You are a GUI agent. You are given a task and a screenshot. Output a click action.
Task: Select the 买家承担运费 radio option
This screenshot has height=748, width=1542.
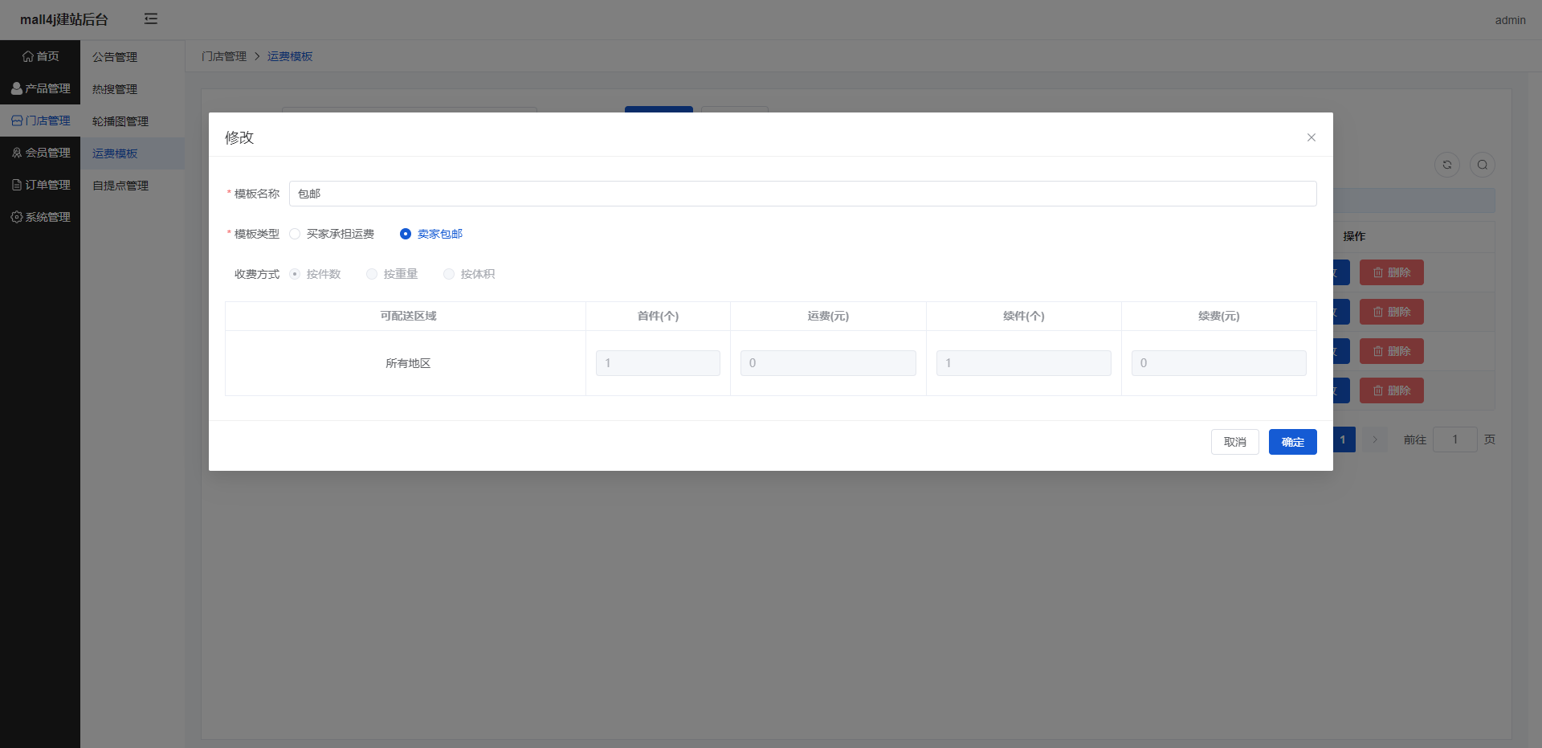(x=296, y=234)
